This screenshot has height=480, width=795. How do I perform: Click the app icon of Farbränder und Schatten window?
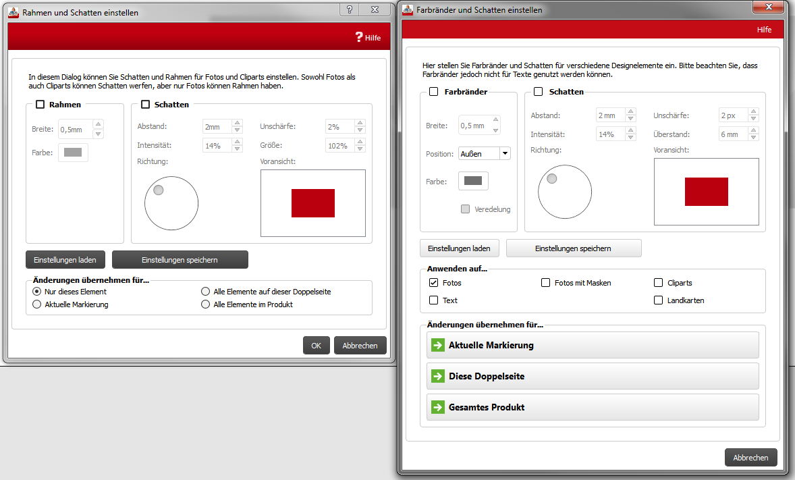(408, 9)
